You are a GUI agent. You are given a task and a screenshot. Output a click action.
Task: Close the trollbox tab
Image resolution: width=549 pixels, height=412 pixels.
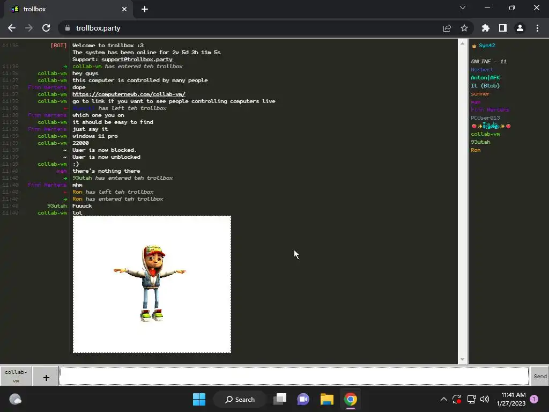(x=124, y=9)
